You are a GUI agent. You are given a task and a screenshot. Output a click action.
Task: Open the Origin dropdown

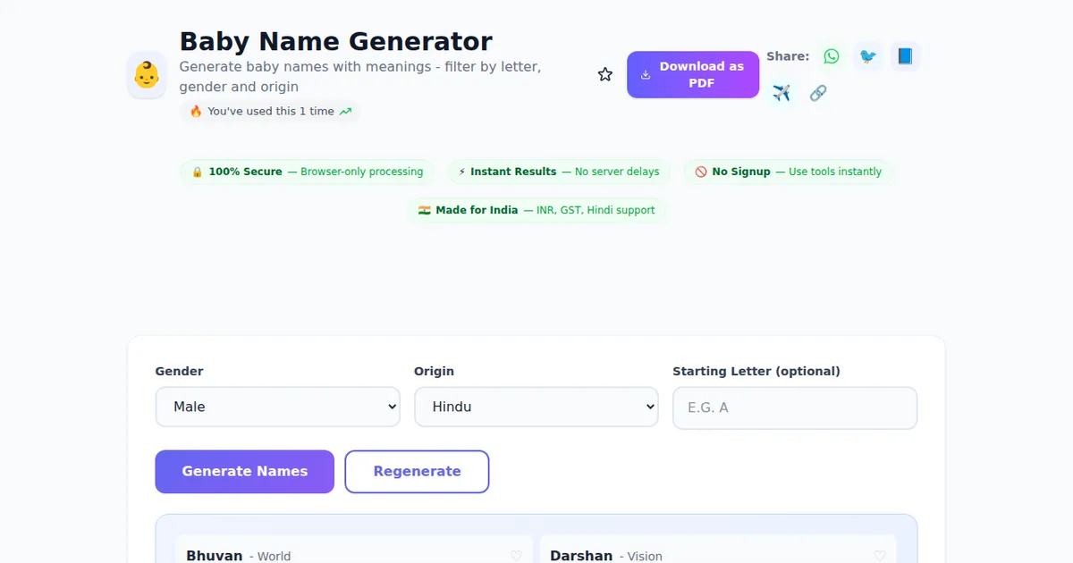(536, 407)
